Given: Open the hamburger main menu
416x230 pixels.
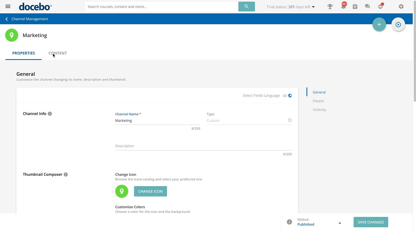Looking at the screenshot, I should pyautogui.click(x=8, y=6).
